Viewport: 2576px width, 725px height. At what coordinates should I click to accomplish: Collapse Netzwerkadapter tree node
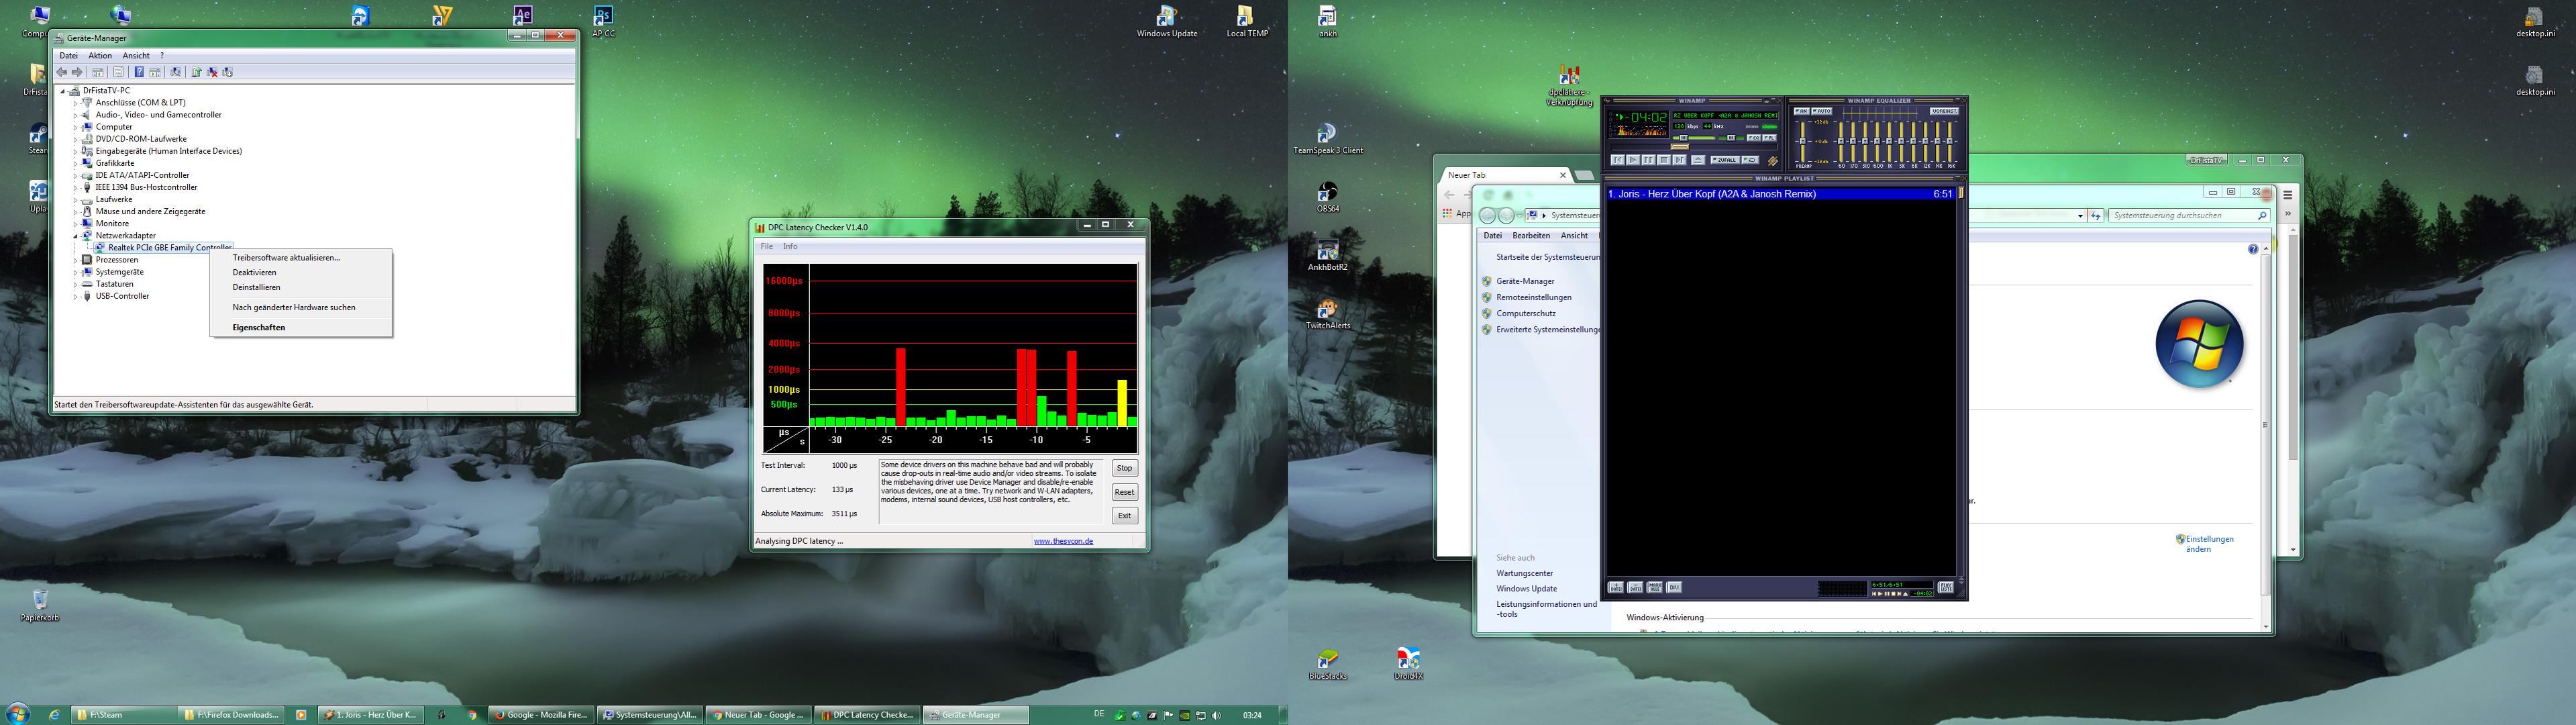75,236
